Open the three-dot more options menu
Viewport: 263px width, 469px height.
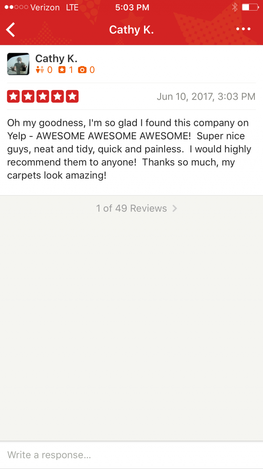[x=243, y=29]
